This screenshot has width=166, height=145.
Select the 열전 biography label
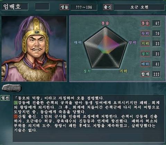tap(5, 98)
